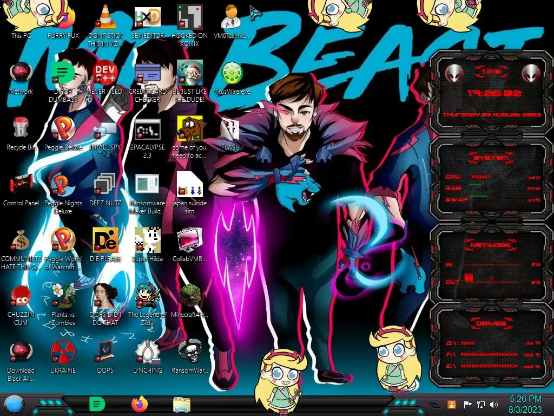Select the DEEZ NUTZ stacked windows icon
The height and width of the screenshot is (416, 554).
coord(105,190)
